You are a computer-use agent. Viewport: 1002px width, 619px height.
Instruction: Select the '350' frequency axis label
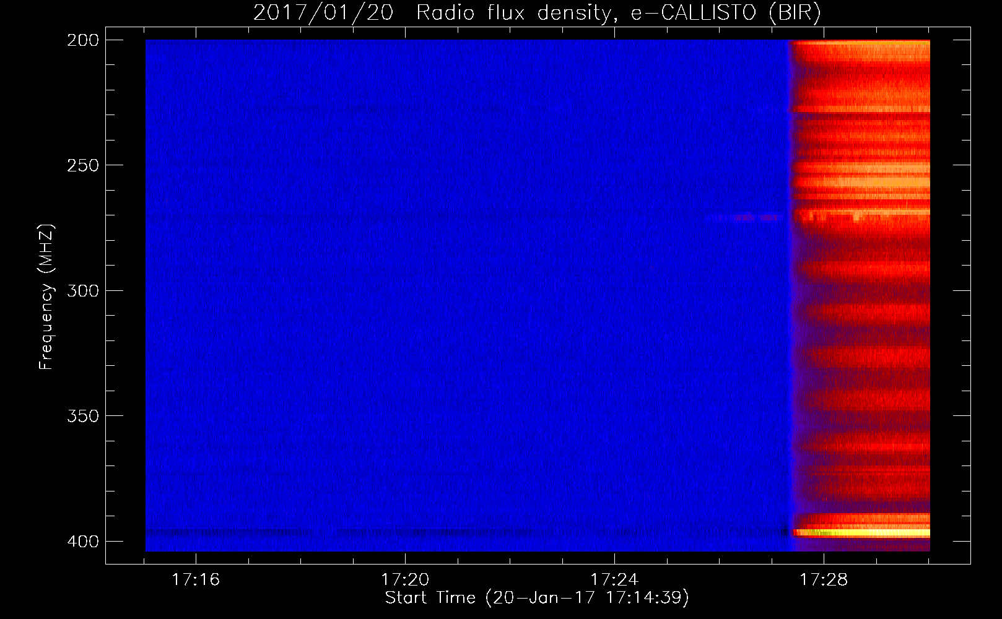pos(82,416)
